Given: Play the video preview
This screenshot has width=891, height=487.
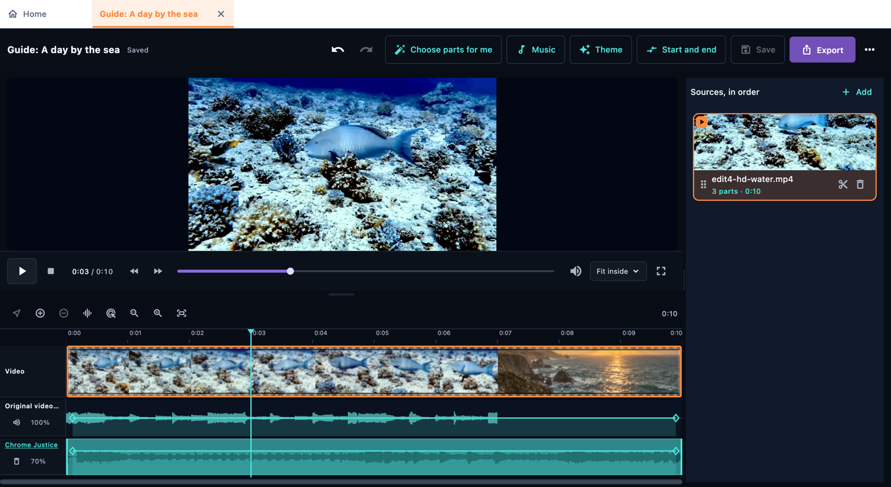Looking at the screenshot, I should point(22,271).
